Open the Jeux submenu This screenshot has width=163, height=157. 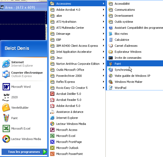[77, 58]
